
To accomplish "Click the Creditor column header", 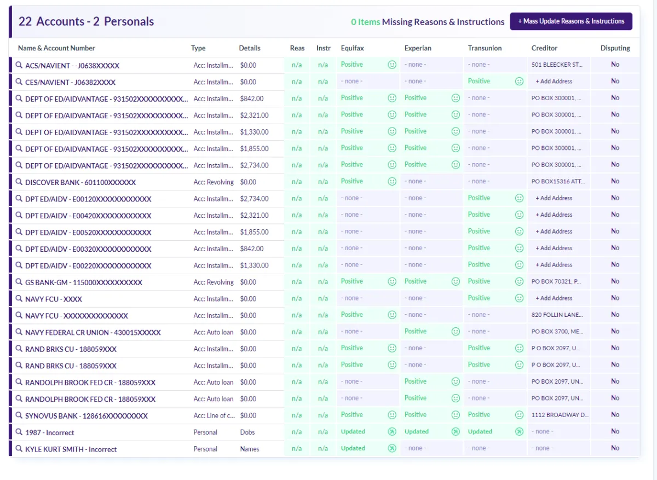I will [x=544, y=48].
